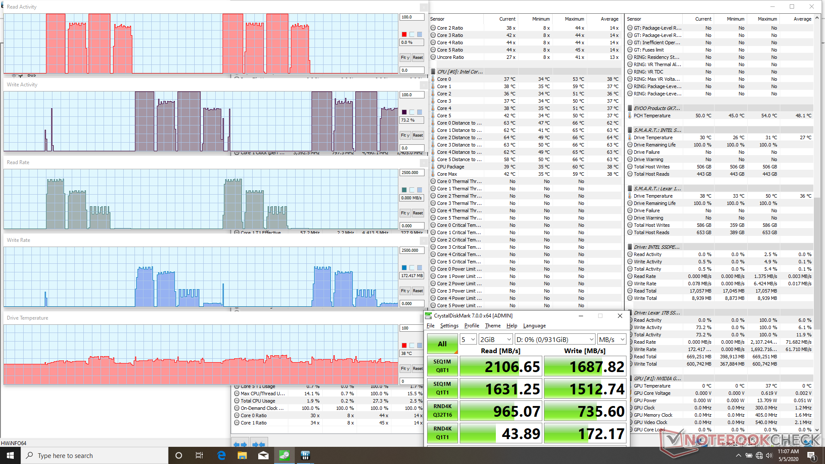This screenshot has height=464, width=825.
Task: Click the CrystalDiskMark title bar app icon
Action: pyautogui.click(x=428, y=316)
